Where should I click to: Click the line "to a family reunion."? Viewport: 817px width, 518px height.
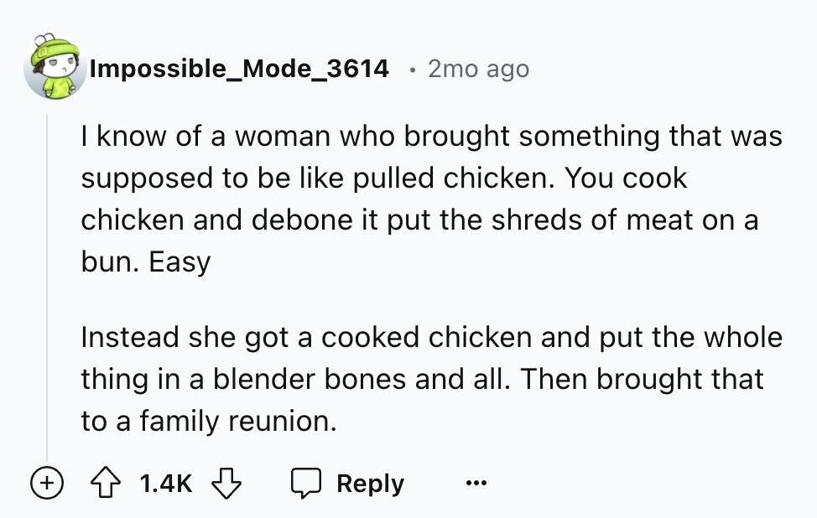pyautogui.click(x=209, y=421)
